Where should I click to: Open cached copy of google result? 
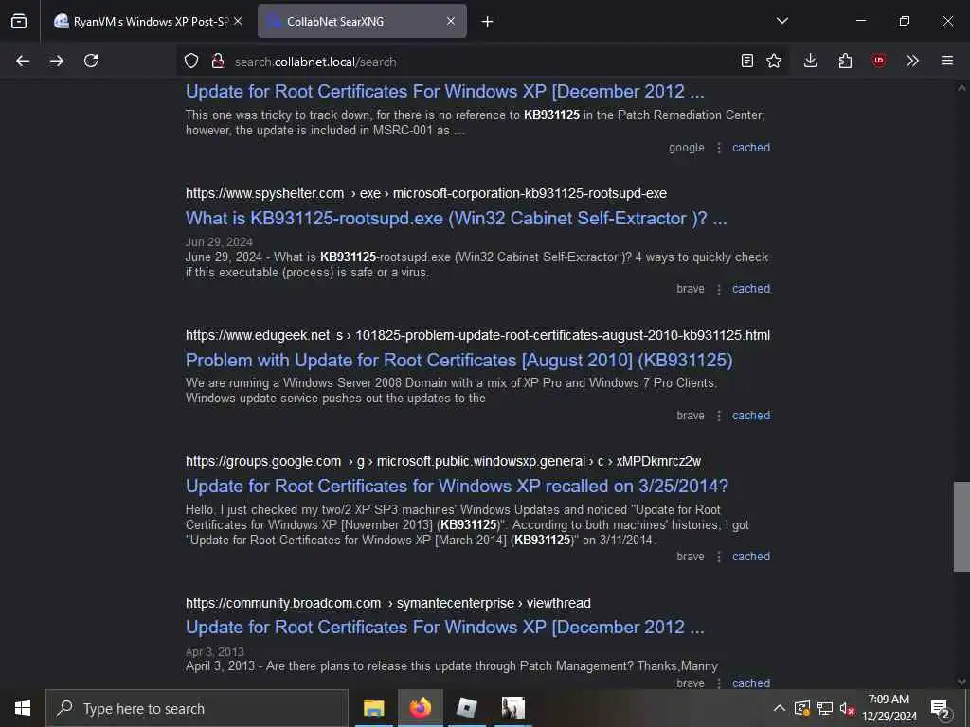(751, 148)
